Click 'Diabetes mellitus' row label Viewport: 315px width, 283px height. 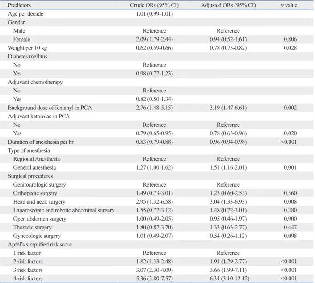(28, 56)
